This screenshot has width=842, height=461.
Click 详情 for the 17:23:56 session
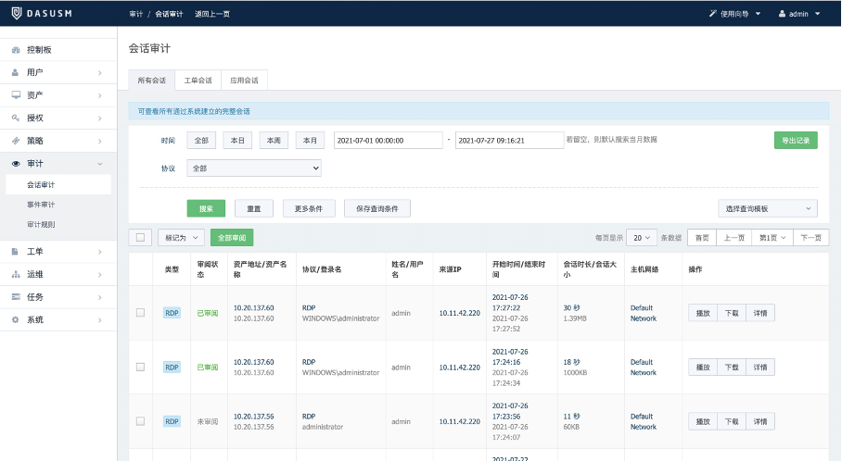pos(760,421)
